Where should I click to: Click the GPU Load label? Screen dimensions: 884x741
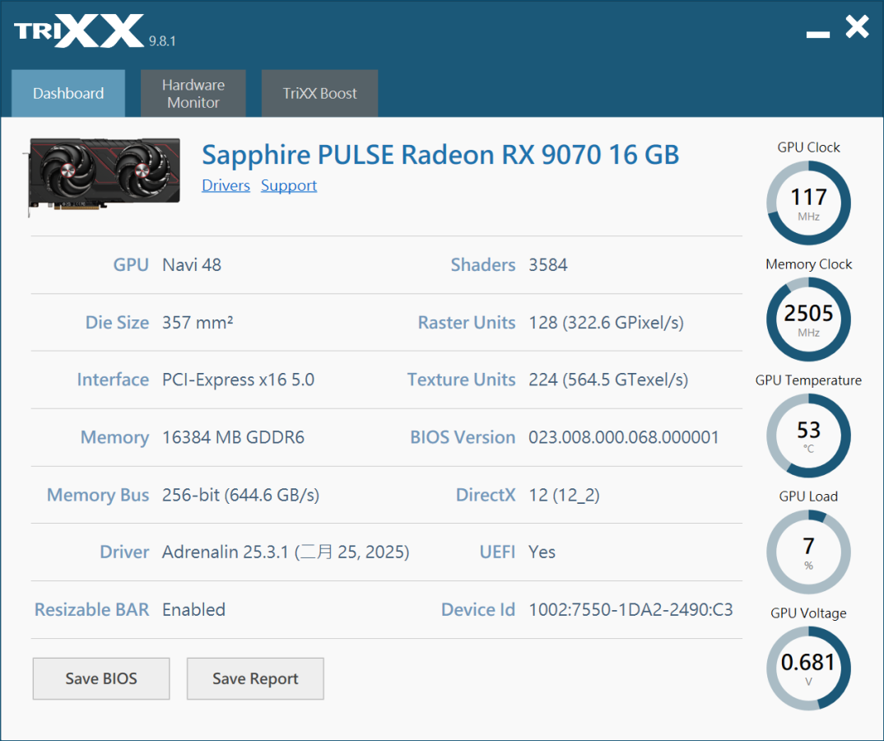coord(808,496)
